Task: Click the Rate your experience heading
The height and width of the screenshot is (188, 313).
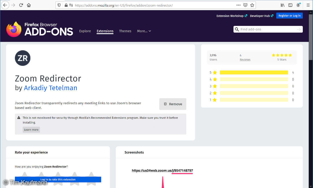Action: (x=31, y=152)
